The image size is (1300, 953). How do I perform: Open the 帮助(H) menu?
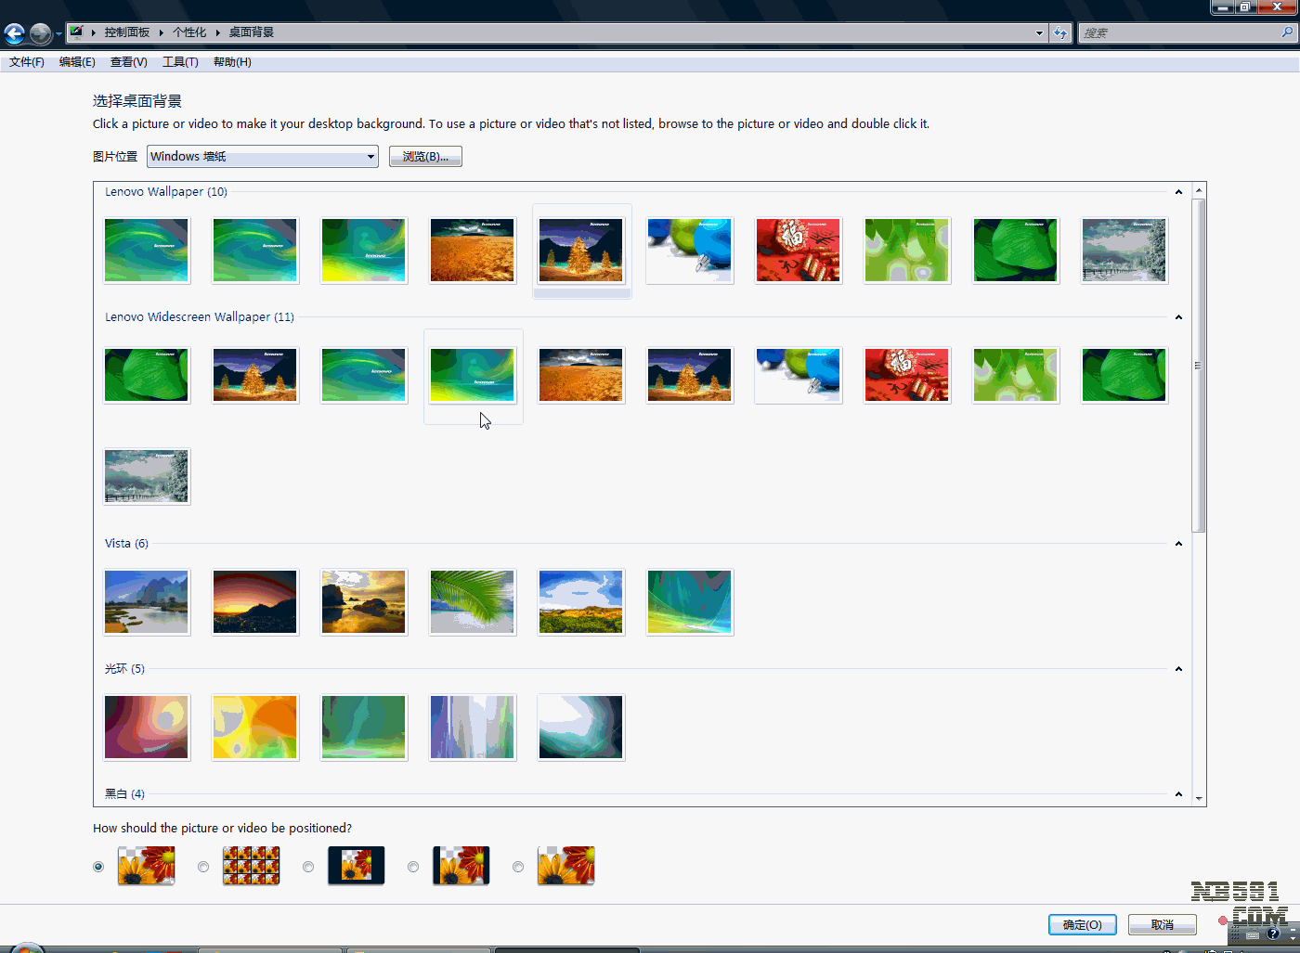point(232,62)
